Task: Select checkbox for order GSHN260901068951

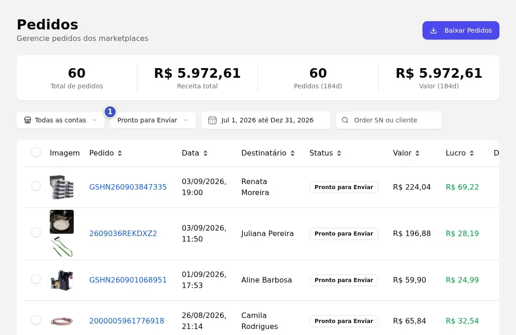Action: 36,279
